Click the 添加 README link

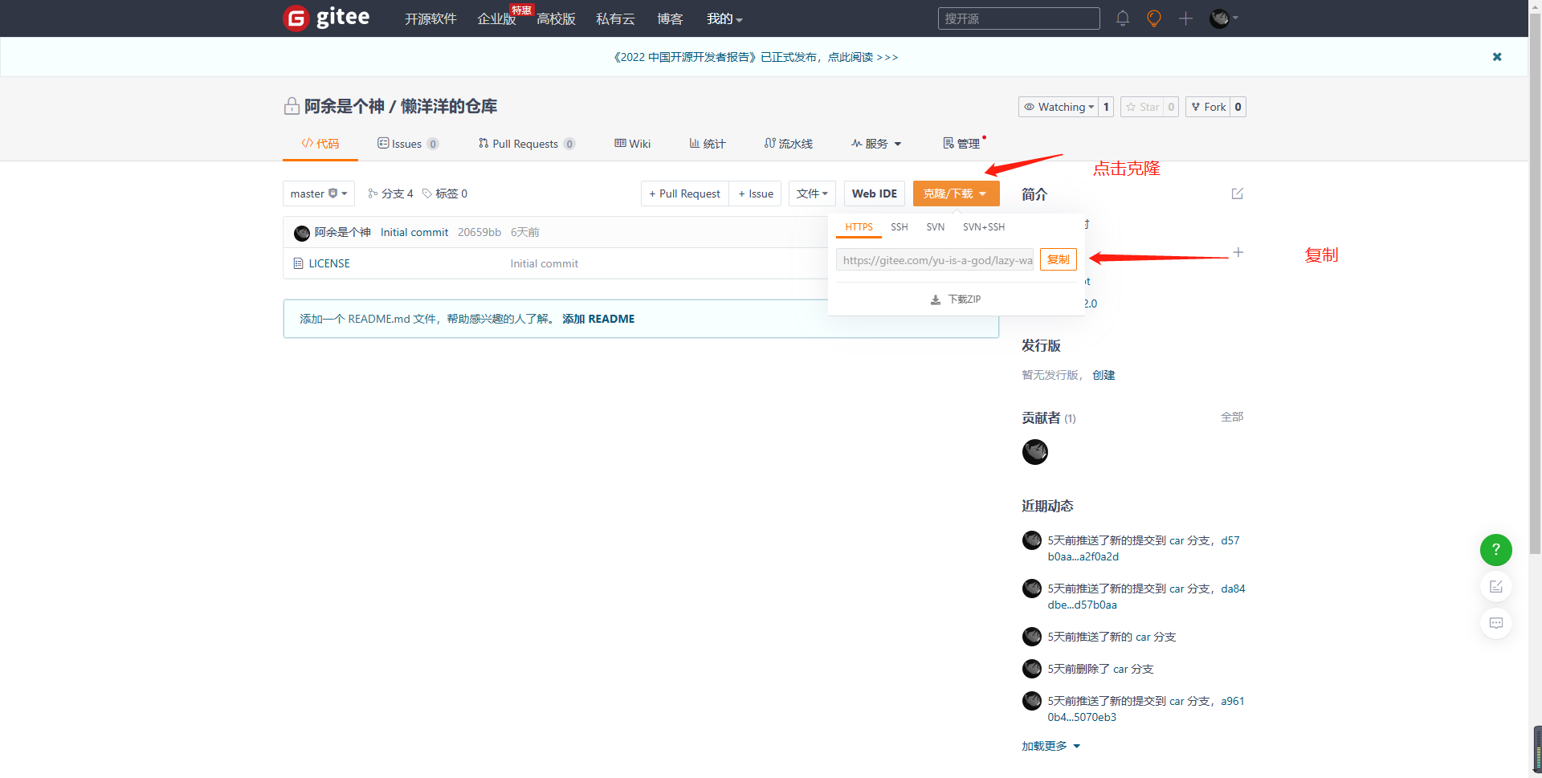pyautogui.click(x=598, y=319)
